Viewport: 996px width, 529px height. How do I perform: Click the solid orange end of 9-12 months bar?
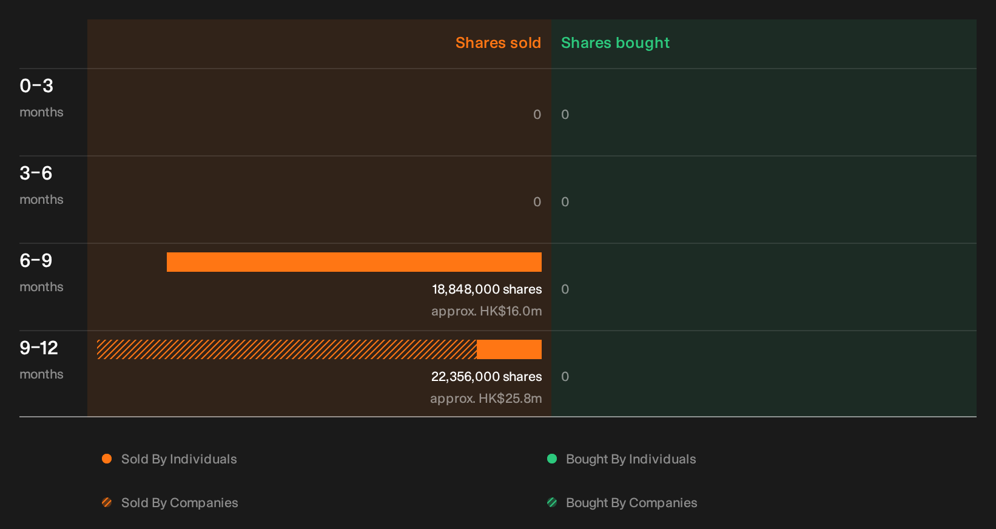tap(509, 349)
